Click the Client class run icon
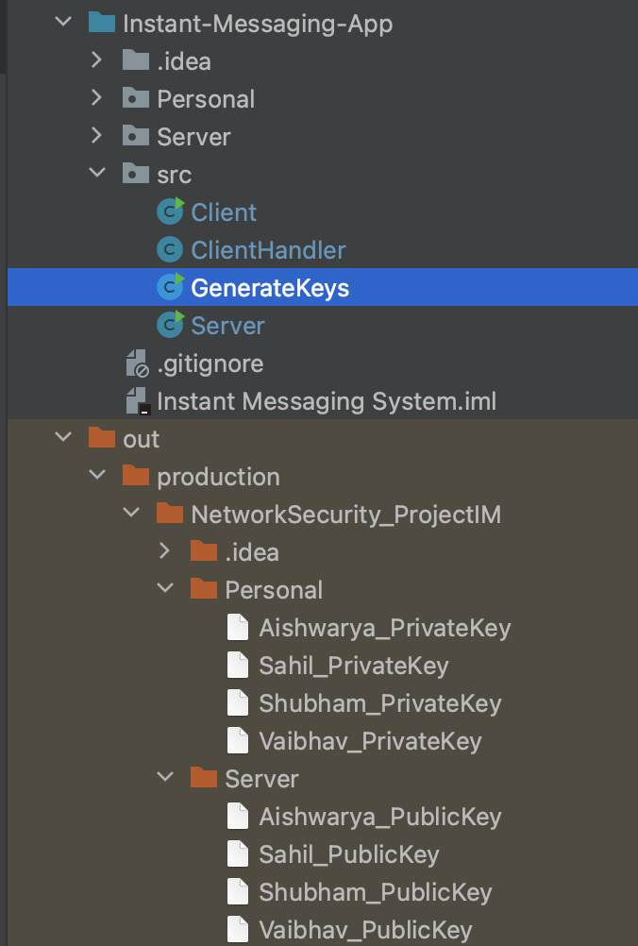638x946 pixels. [169, 211]
